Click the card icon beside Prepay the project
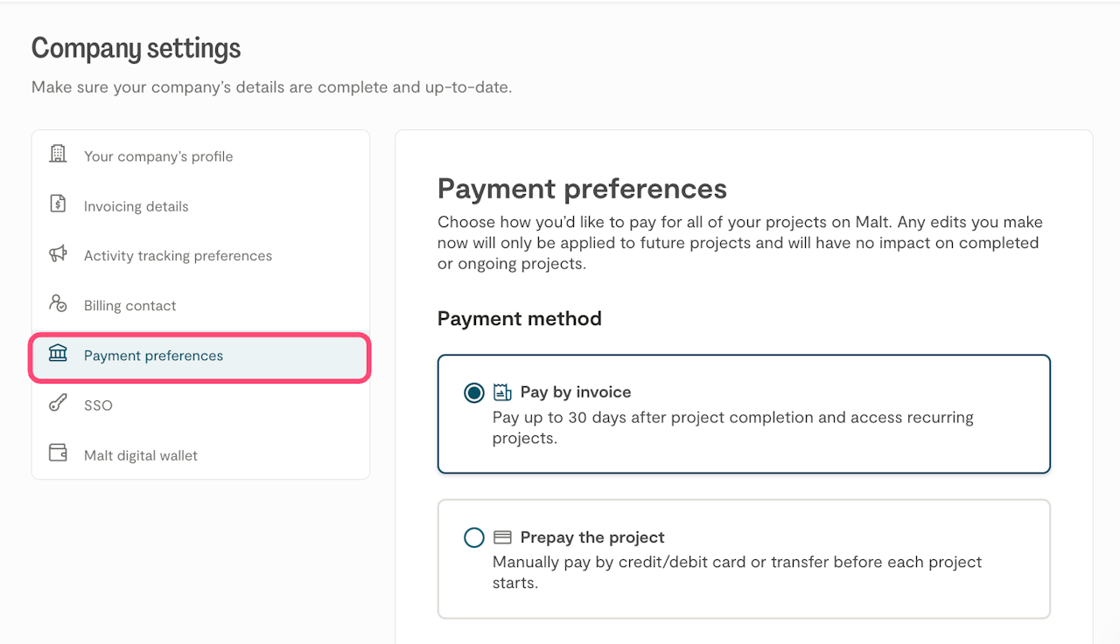 [502, 537]
